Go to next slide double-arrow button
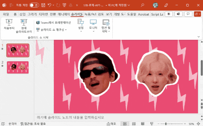The image size is (203, 126). click(202, 107)
